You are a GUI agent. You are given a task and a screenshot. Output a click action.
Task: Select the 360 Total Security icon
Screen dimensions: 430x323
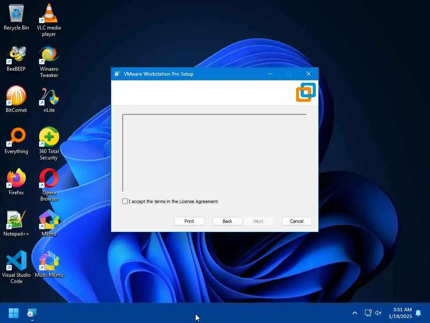[49, 144]
